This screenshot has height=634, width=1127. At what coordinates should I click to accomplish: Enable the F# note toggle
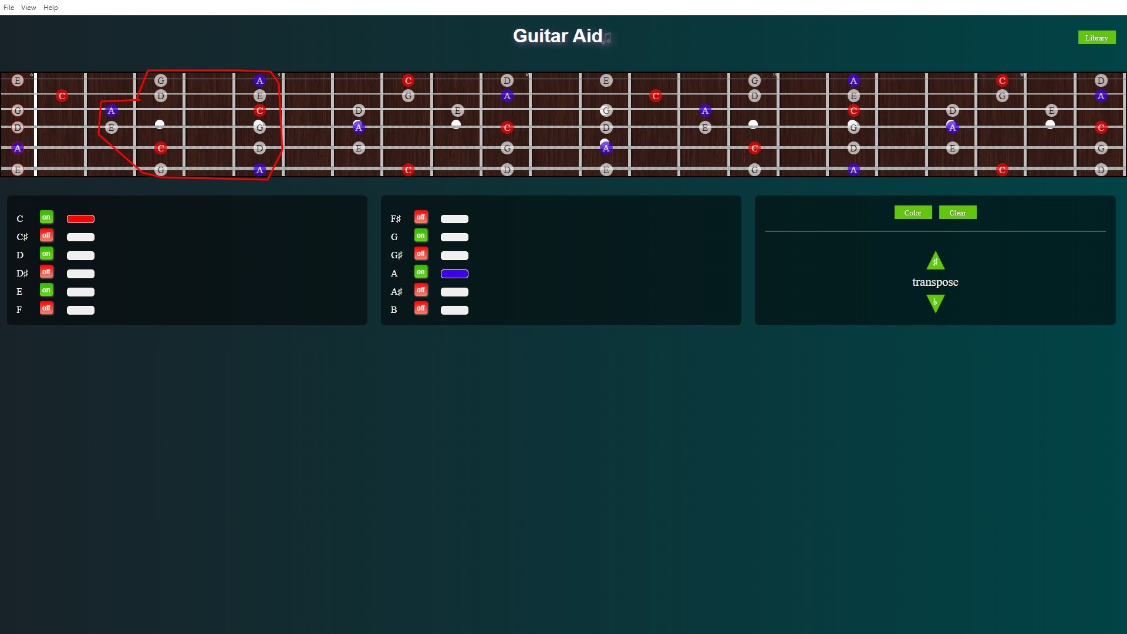(420, 217)
